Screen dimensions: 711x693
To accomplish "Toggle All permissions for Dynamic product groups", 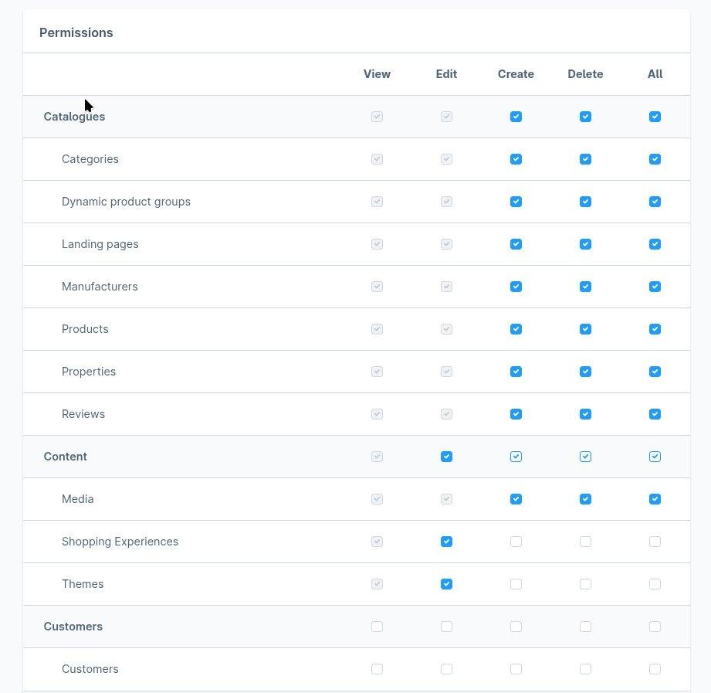I will pyautogui.click(x=655, y=202).
